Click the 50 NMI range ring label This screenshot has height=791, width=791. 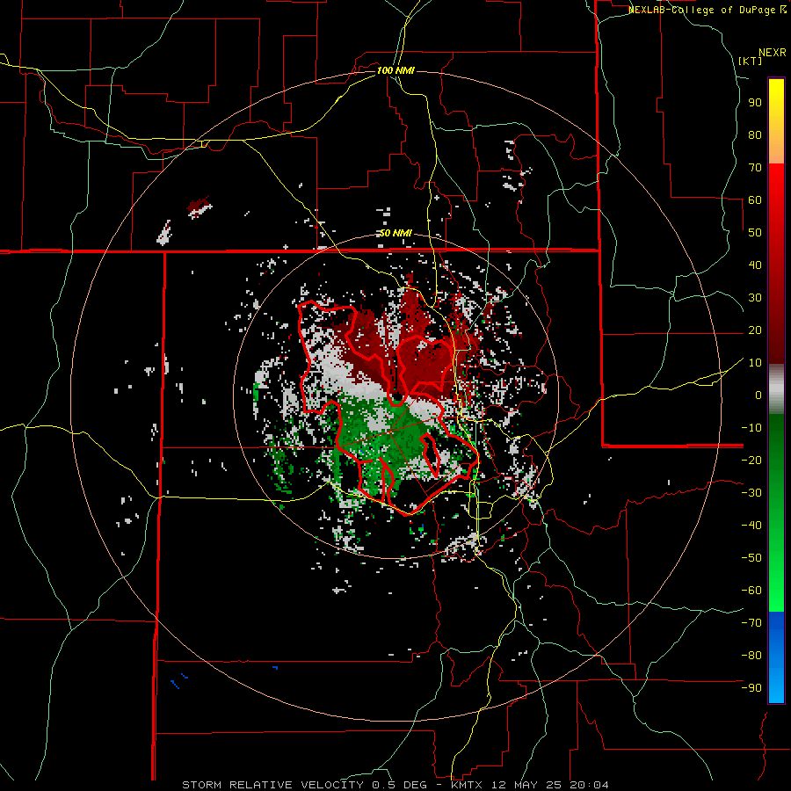click(x=395, y=233)
